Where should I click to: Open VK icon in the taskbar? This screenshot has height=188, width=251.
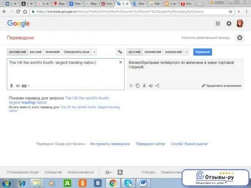[x=98, y=183]
